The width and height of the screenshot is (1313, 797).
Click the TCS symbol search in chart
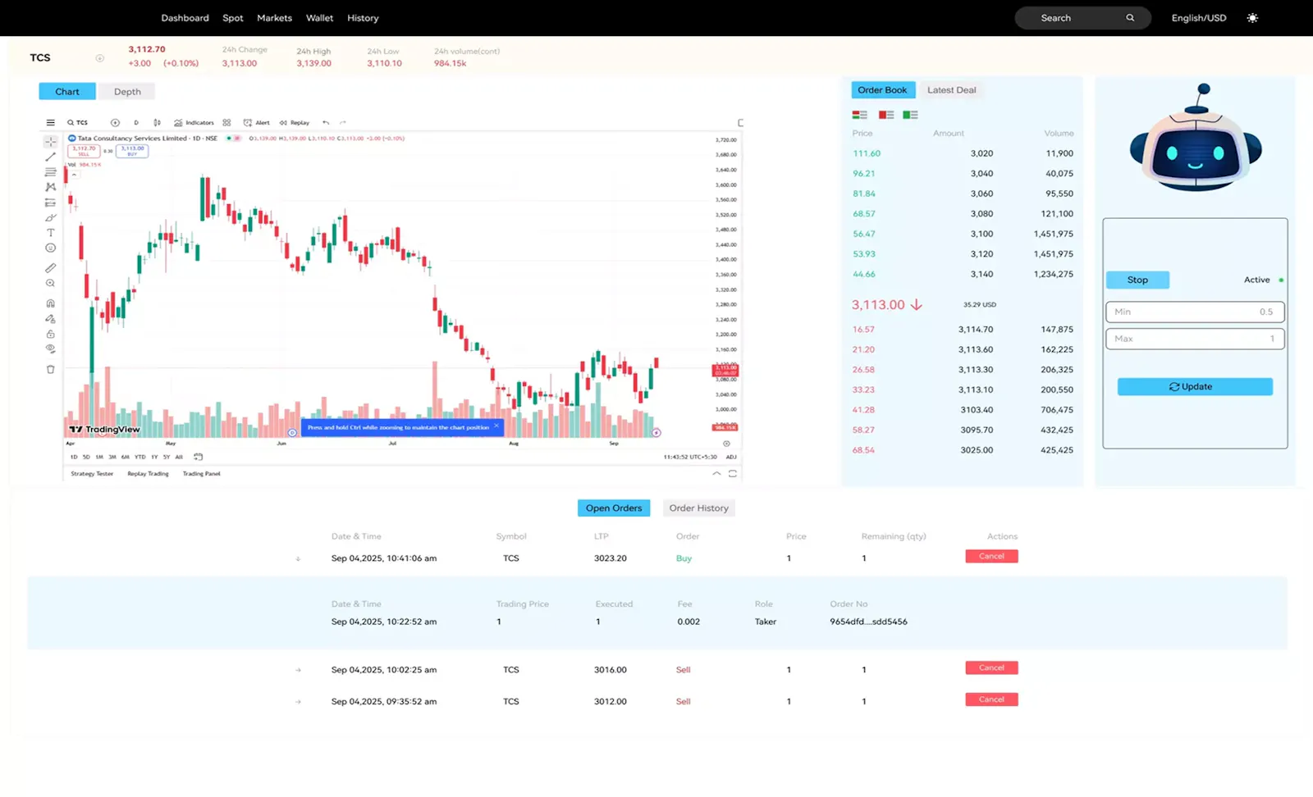point(78,123)
